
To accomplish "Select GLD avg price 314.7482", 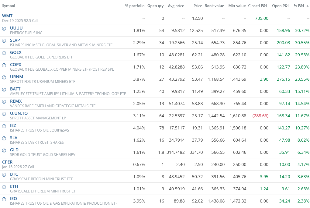I will (176, 152).
